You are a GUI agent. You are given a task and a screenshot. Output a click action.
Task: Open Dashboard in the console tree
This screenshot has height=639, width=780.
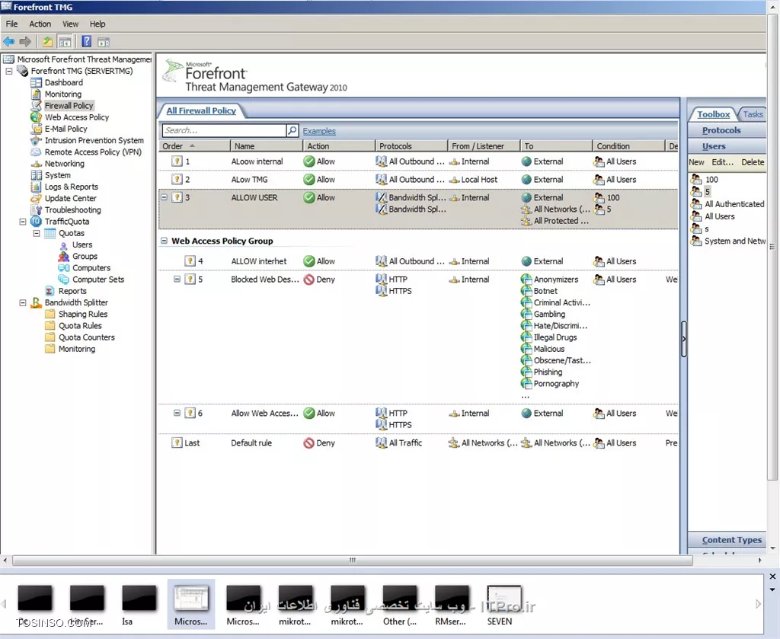pos(64,82)
